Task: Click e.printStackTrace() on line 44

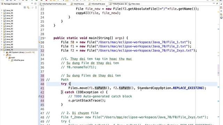Action: 87,100
